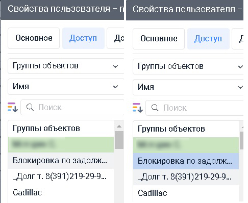Expand right Имя combo box

(188, 87)
